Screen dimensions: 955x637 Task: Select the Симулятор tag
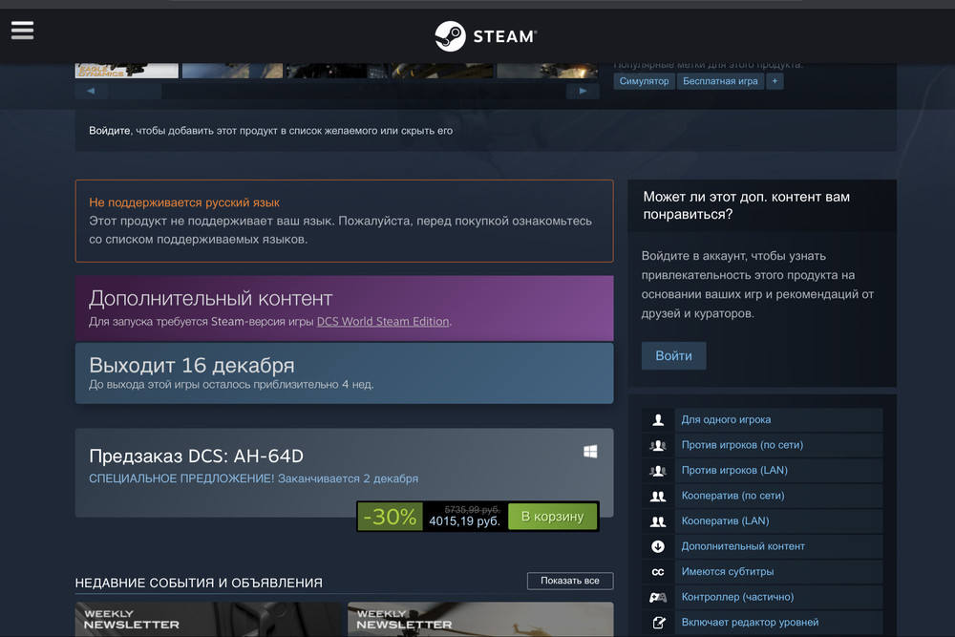tap(644, 81)
